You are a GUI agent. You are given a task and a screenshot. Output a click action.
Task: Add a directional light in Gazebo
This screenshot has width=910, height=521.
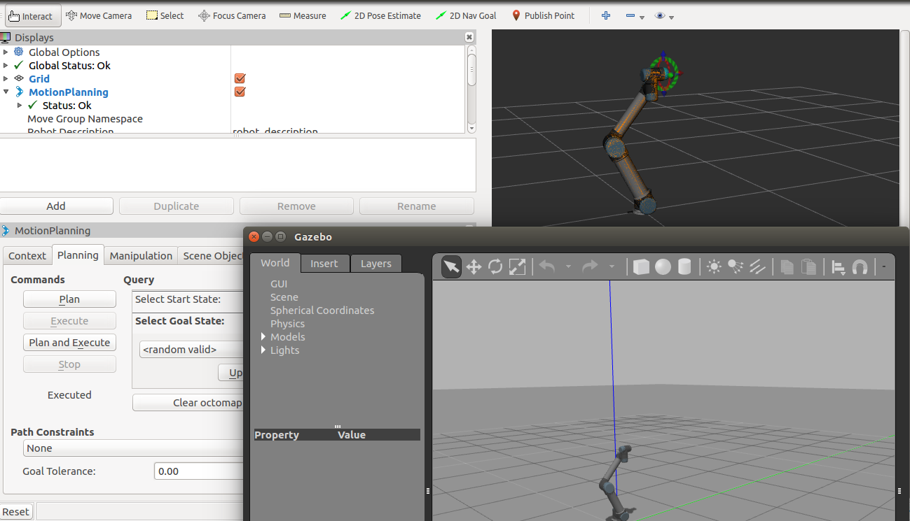[757, 266]
